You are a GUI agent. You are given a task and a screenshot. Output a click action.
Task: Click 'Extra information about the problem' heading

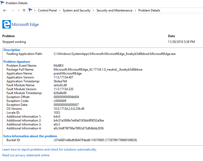coord(30,136)
